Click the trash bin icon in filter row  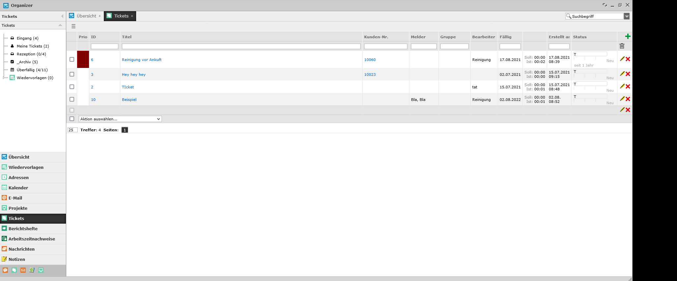coord(622,46)
